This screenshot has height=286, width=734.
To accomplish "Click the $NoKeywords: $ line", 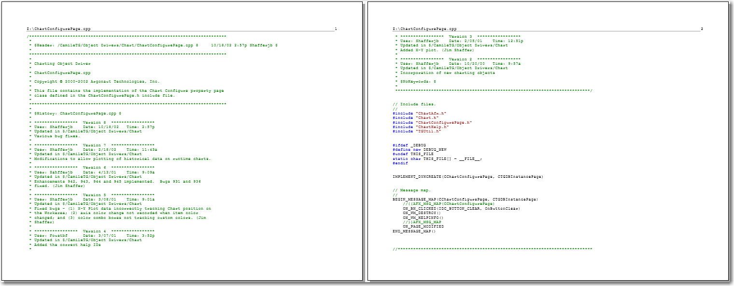I will click(415, 82).
